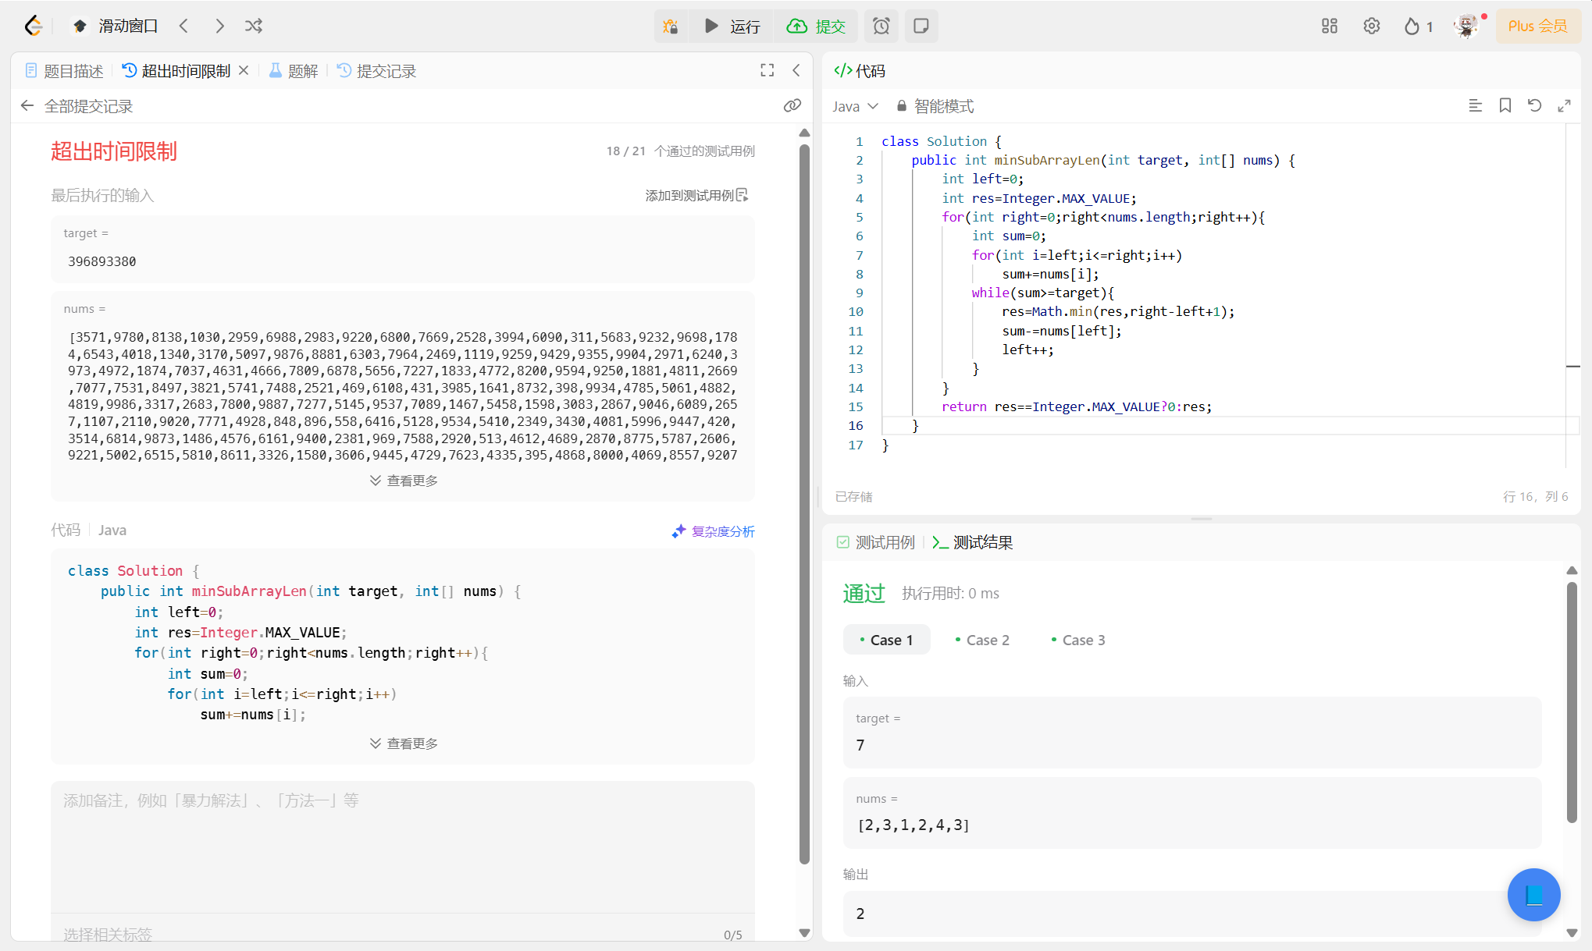1592x951 pixels.
Task: Switch to the 题解 solutions tab
Action: (294, 71)
